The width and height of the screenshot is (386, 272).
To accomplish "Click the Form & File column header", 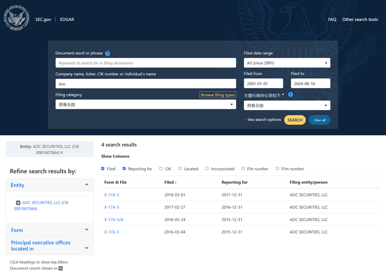I will (x=115, y=182).
